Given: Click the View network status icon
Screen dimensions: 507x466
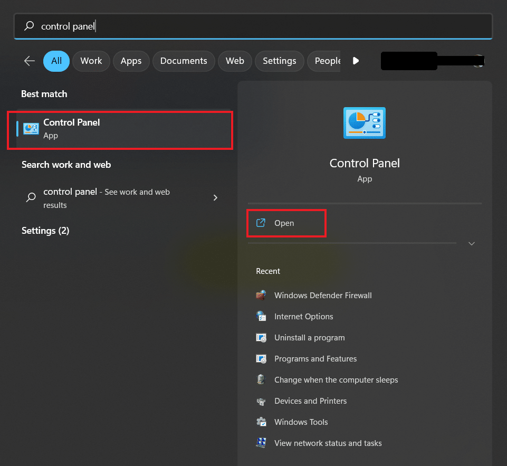Looking at the screenshot, I should 261,443.
